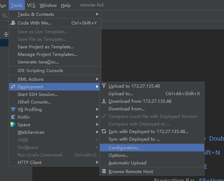This screenshot has width=224, height=181.
Task: Open IDE Scripting Console
Action: click(x=40, y=71)
